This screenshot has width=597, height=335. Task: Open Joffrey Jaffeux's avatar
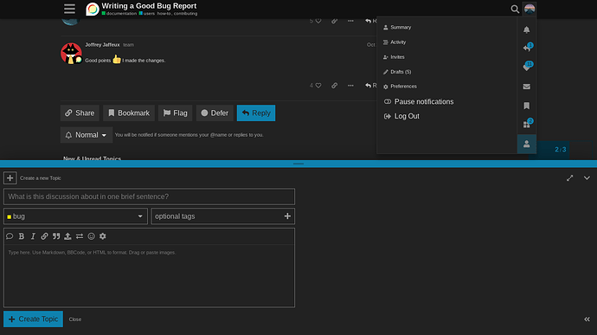tap(71, 54)
